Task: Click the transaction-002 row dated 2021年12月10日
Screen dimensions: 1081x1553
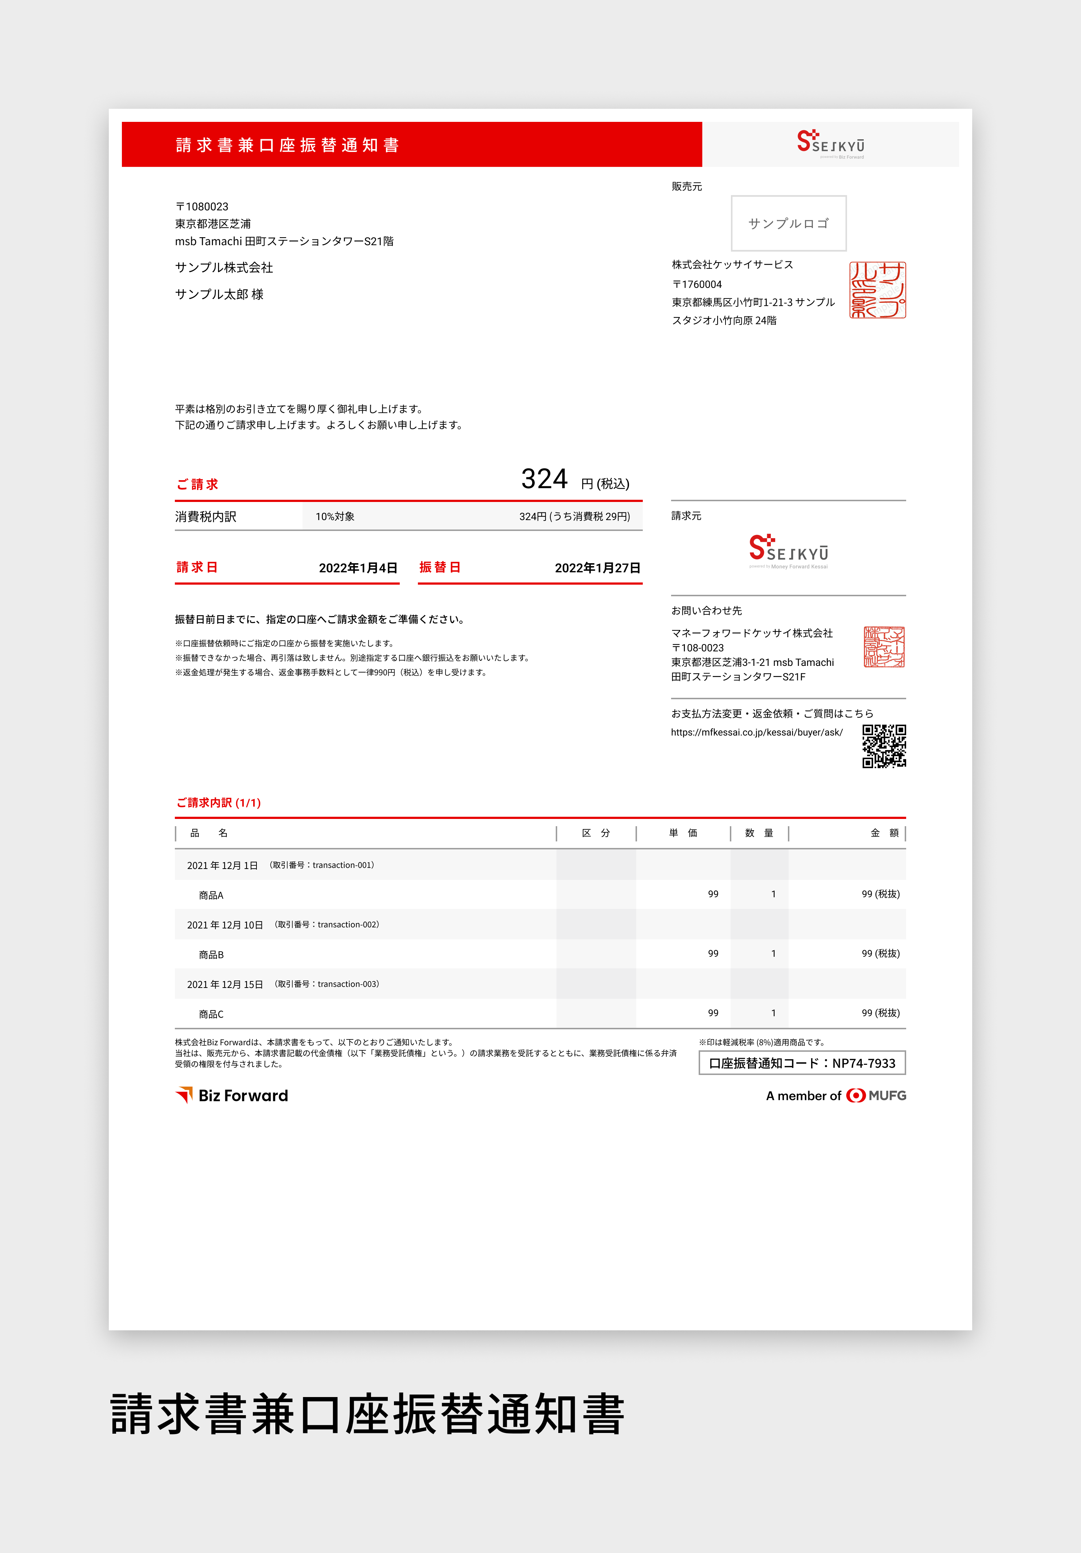Action: pos(540,924)
